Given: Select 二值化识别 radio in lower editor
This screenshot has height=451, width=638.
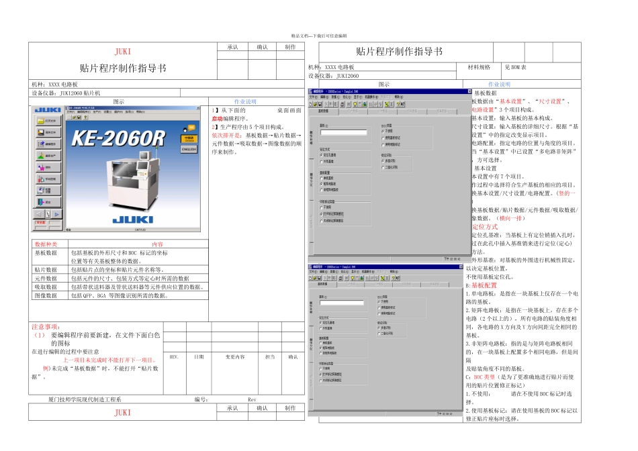Looking at the screenshot, I should 385,334.
